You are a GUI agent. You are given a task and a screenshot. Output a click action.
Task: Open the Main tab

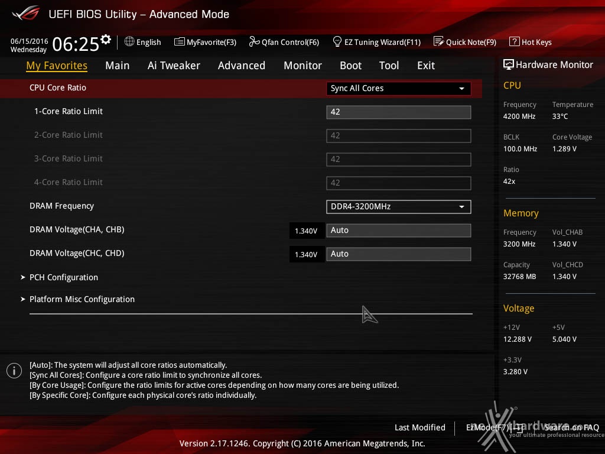[x=118, y=66]
